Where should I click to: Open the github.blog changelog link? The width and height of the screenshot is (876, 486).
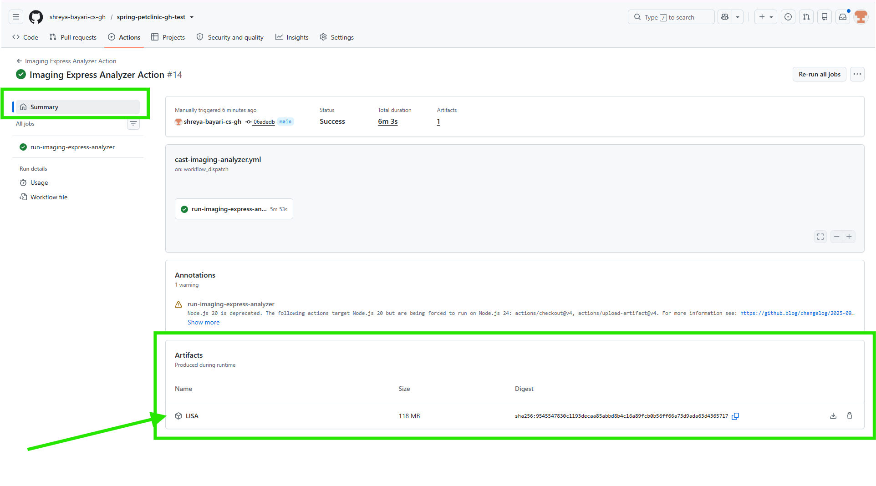[x=797, y=314]
